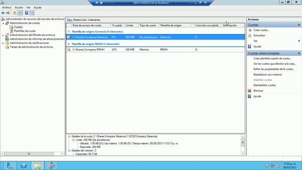Viewport: 302px width, 170px height.
Task: Click the details pane scroll up arrow
Action: pos(243,136)
